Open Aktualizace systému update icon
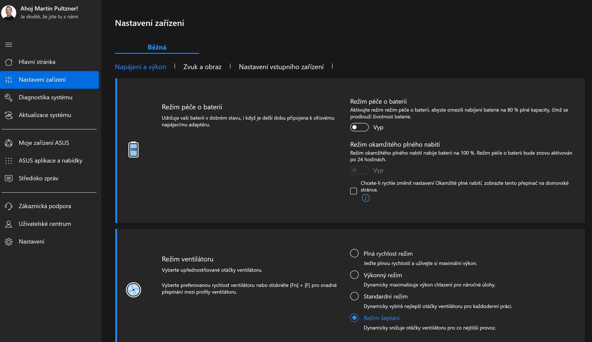The image size is (592, 342). coord(9,115)
